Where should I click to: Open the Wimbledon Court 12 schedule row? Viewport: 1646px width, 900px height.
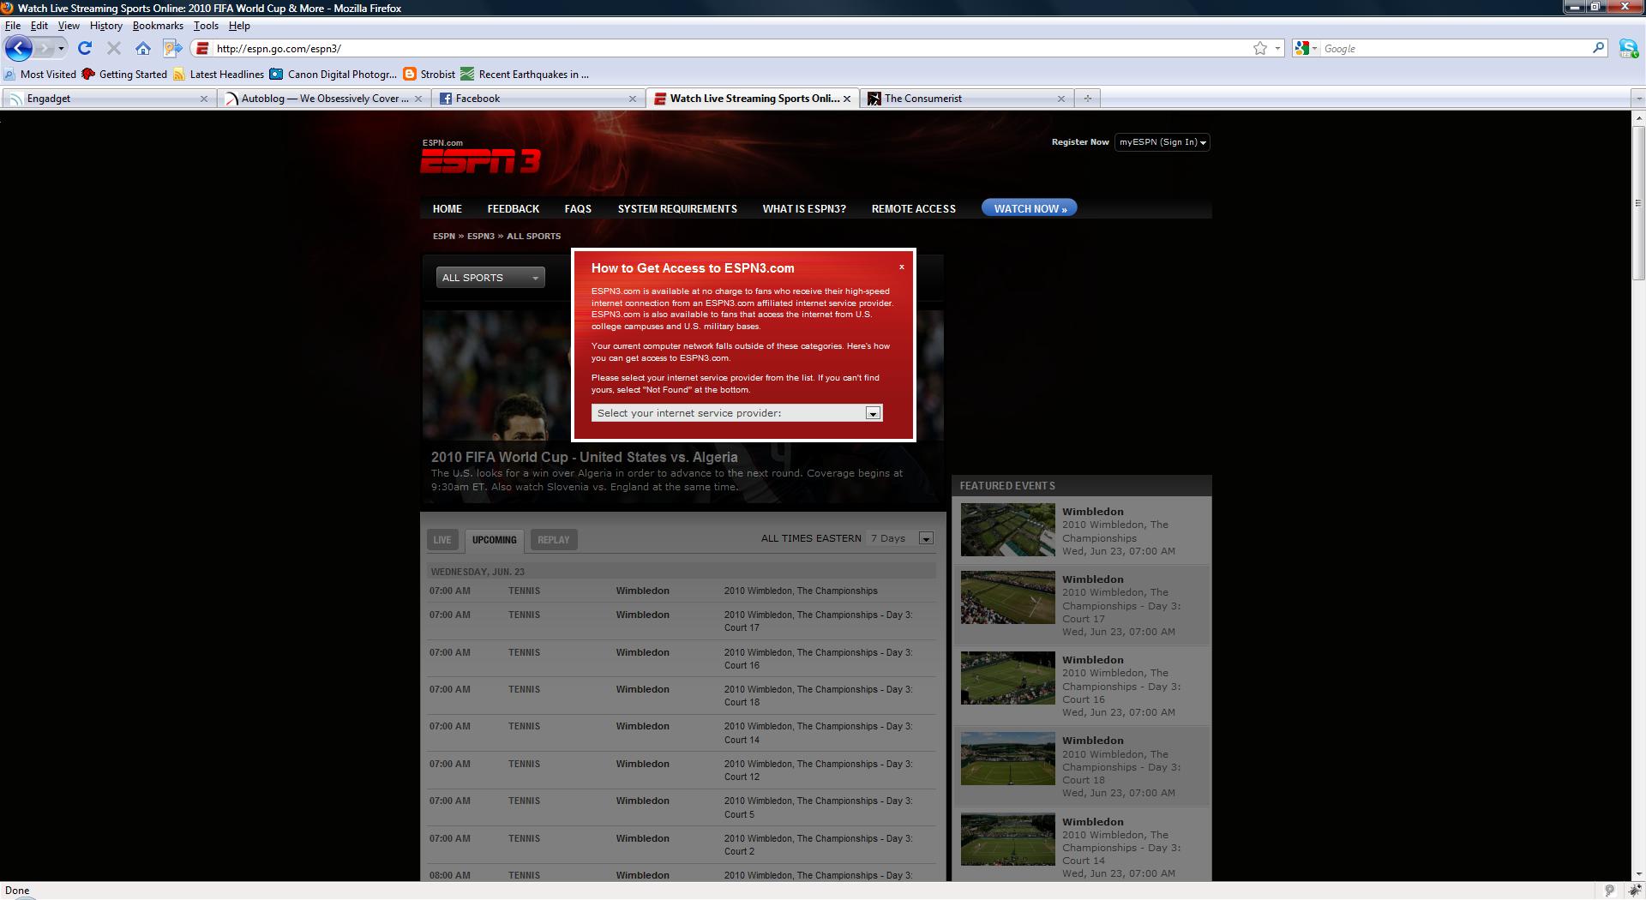pyautogui.click(x=682, y=770)
